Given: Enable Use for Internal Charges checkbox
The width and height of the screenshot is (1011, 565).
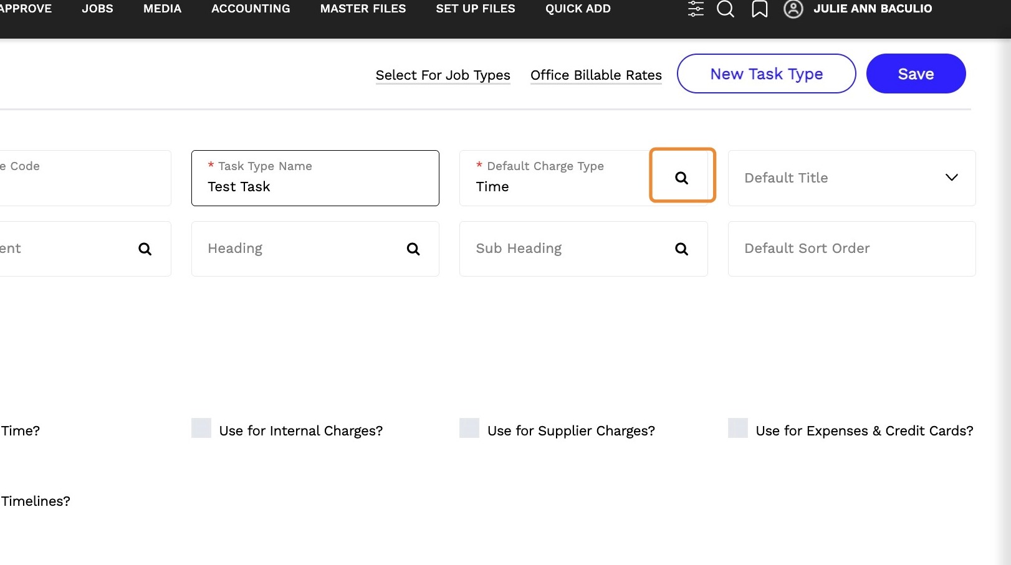Looking at the screenshot, I should 201,429.
